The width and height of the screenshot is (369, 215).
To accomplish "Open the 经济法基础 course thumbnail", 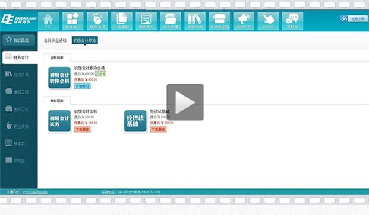I will (x=135, y=121).
